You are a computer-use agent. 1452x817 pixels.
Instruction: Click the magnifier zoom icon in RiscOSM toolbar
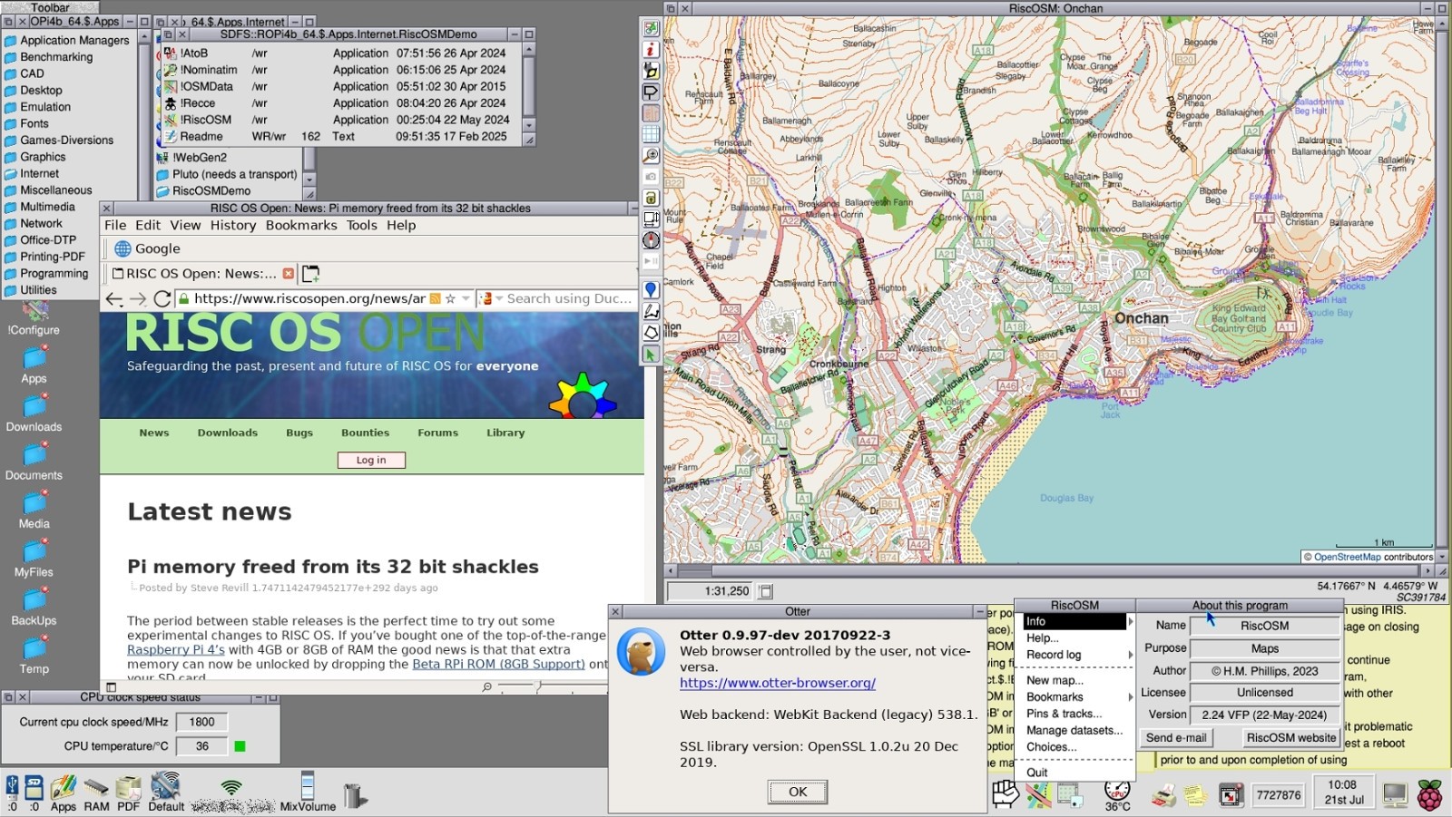651,155
